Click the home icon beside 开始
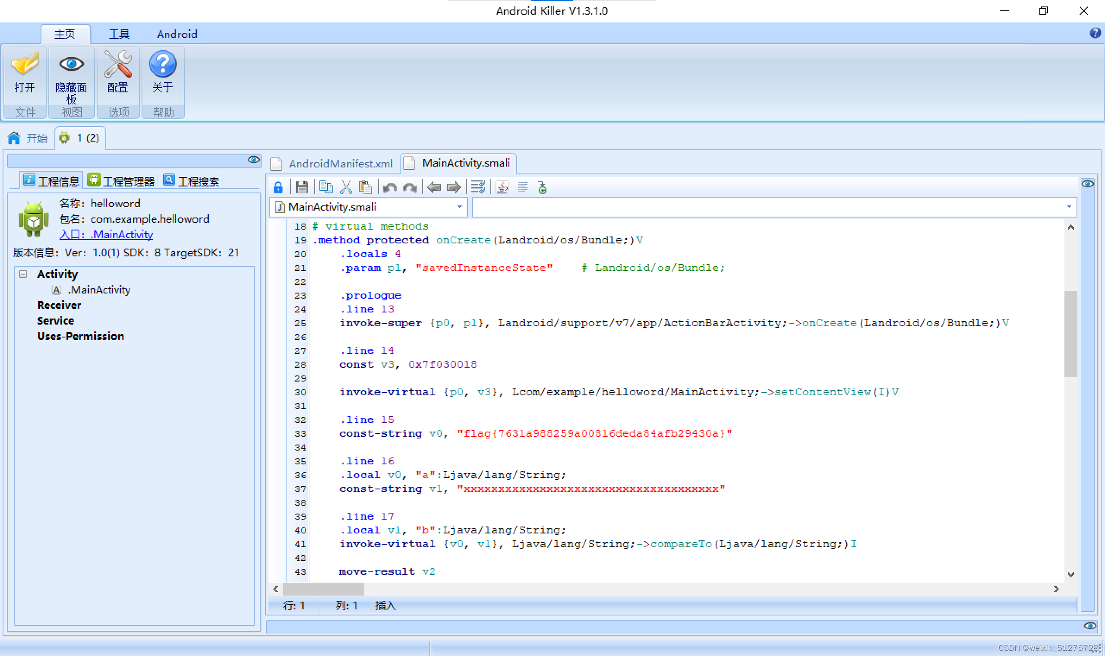Viewport: 1105px width, 656px height. 14,139
